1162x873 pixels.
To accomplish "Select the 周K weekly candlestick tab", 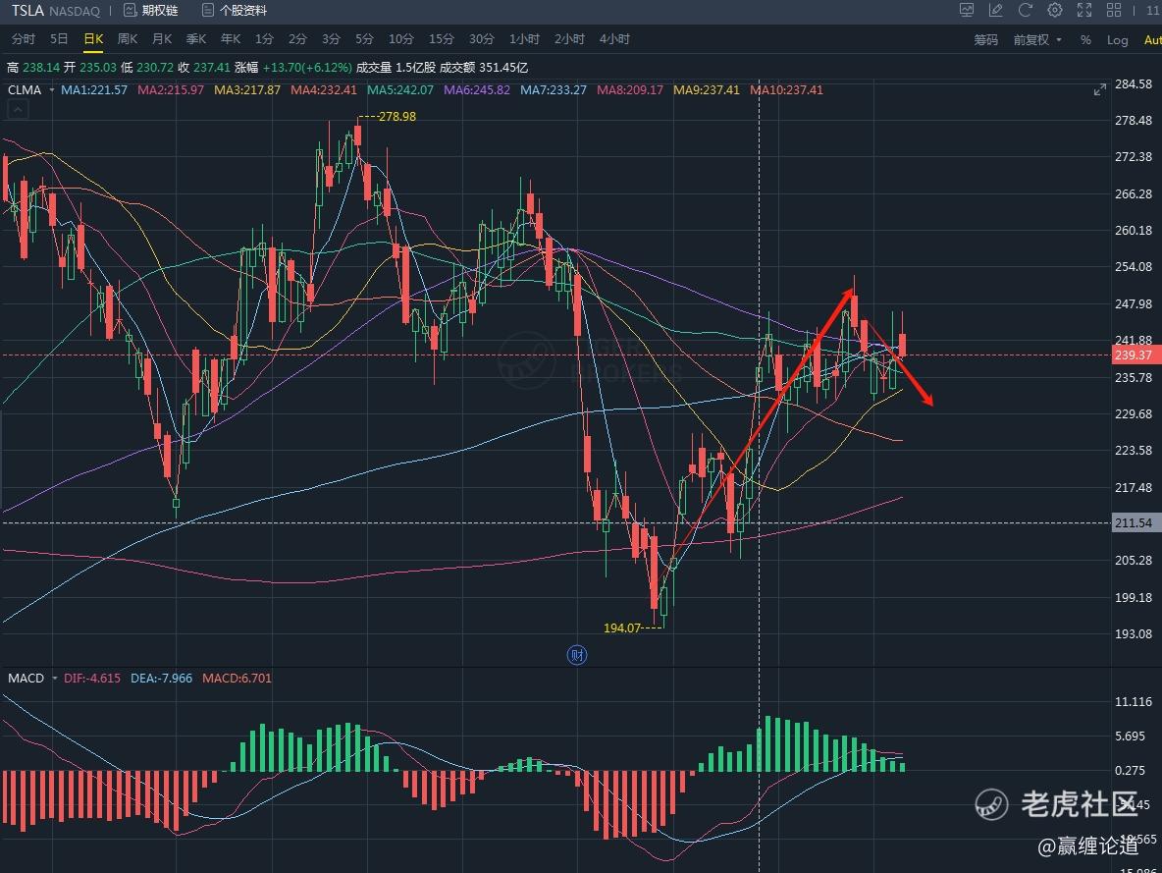I will [128, 39].
